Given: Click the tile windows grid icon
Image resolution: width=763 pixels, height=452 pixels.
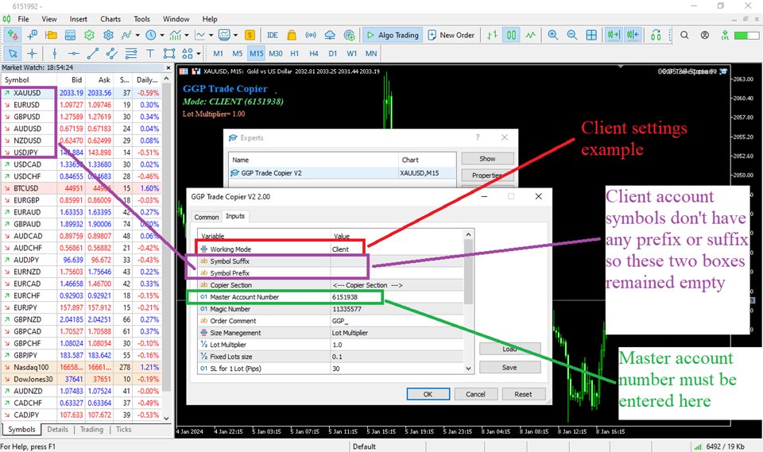Looking at the screenshot, I should (591, 35).
